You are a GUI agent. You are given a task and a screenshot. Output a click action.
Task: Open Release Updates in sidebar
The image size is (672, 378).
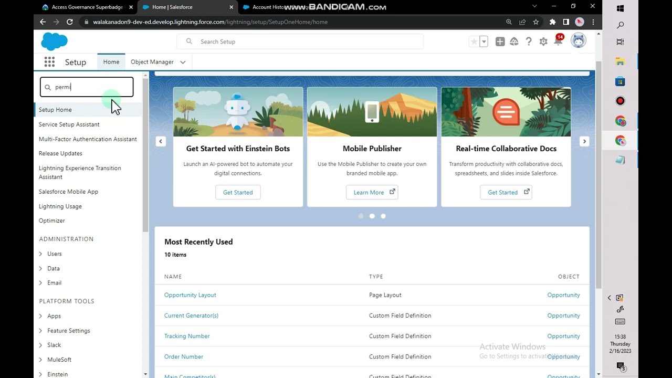point(60,153)
